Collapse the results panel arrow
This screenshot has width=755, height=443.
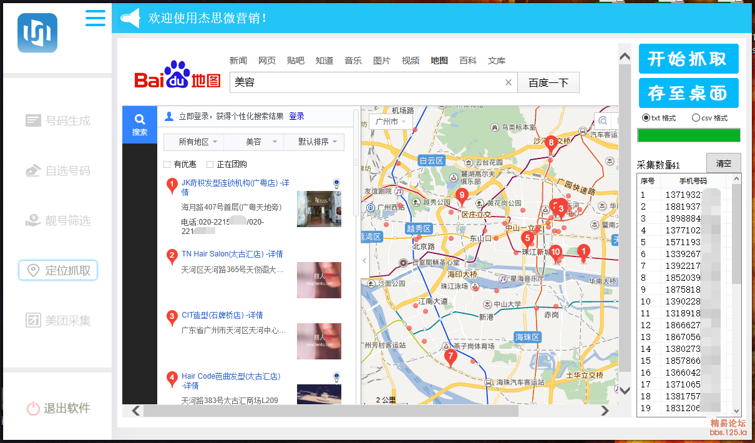click(x=365, y=261)
